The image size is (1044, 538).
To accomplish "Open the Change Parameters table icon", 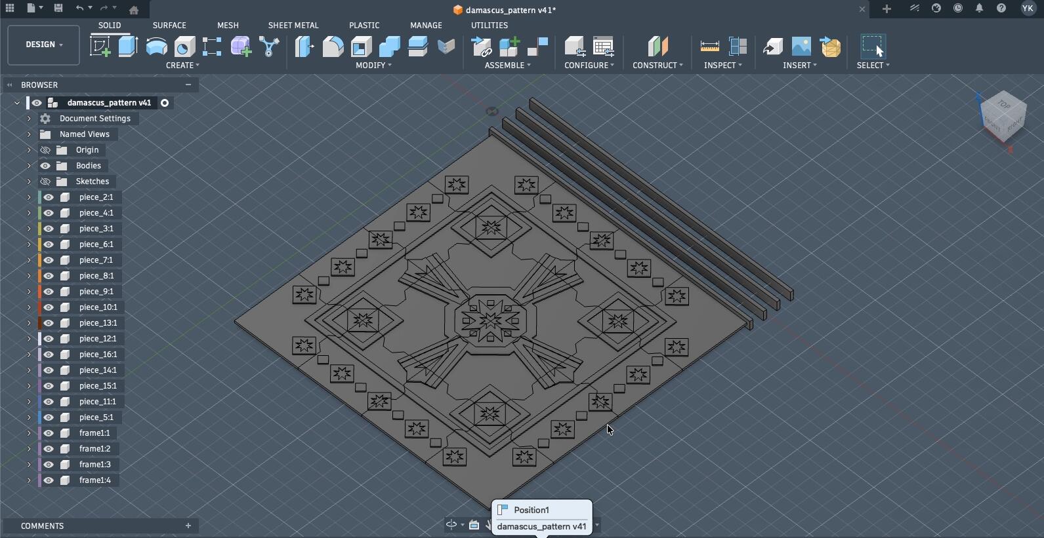I will pos(603,47).
